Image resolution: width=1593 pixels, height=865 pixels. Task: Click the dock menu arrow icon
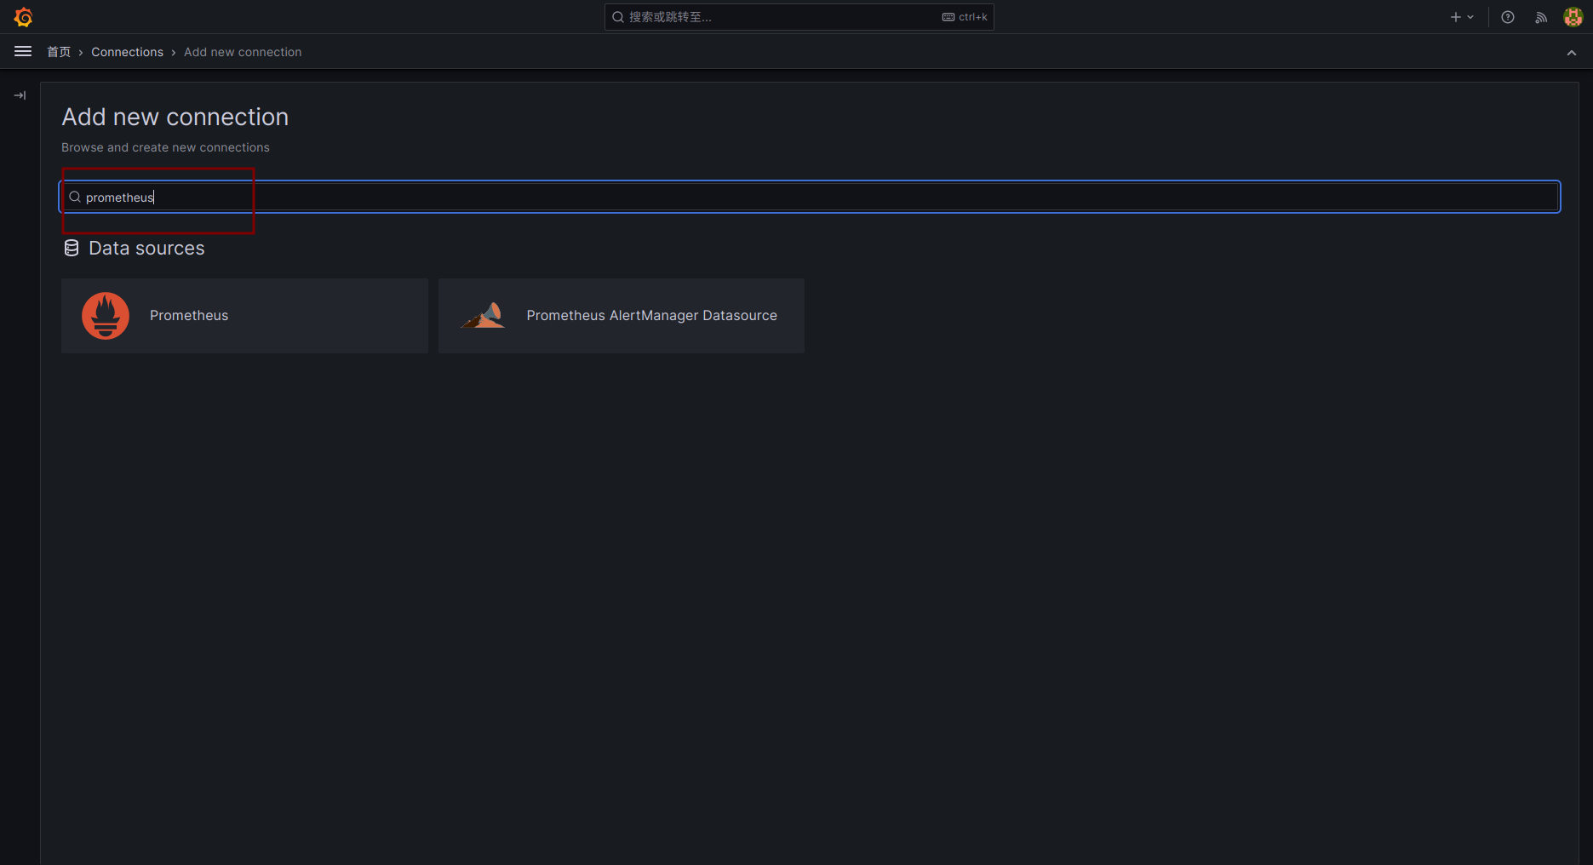click(20, 95)
